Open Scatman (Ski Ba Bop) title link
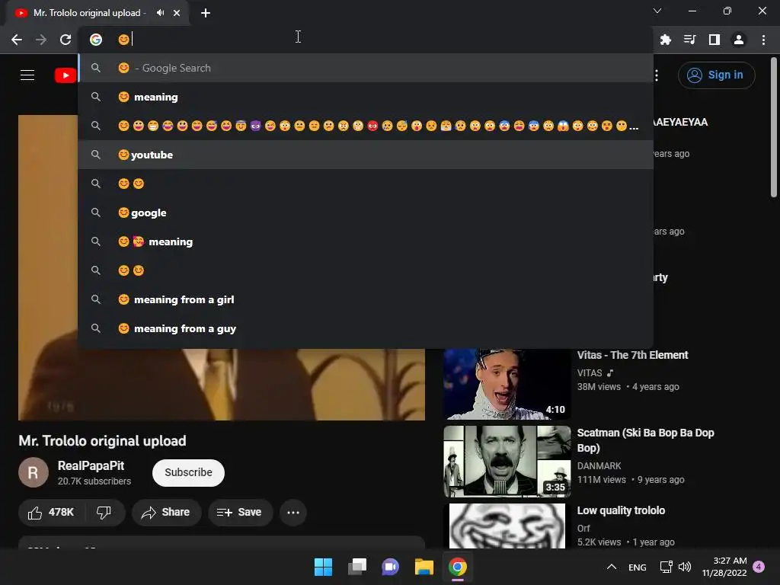 tap(645, 440)
